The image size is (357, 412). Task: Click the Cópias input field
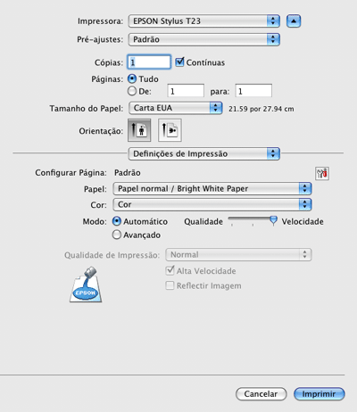149,62
